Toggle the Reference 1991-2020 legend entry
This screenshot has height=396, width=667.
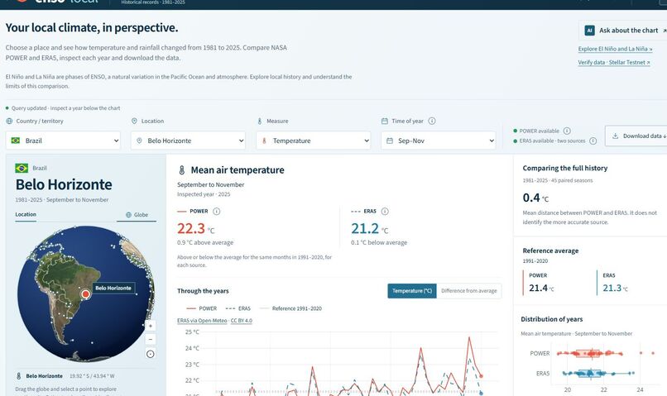(291, 308)
